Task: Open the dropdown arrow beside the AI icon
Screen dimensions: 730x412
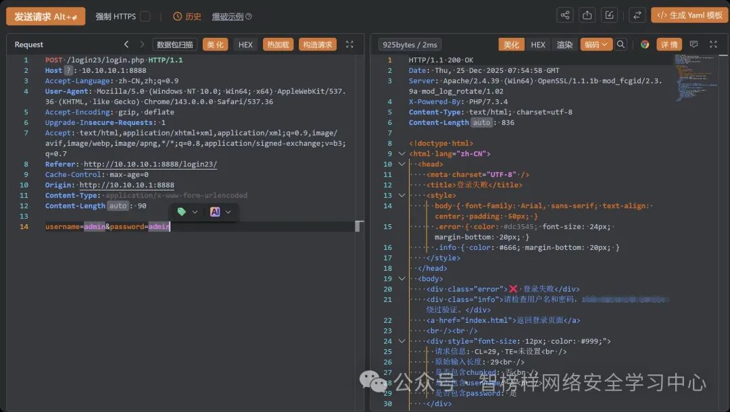Action: click(x=228, y=212)
